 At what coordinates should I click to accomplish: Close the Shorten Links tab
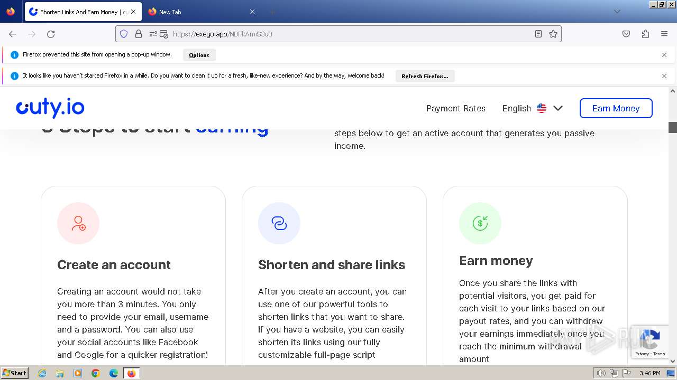click(133, 12)
